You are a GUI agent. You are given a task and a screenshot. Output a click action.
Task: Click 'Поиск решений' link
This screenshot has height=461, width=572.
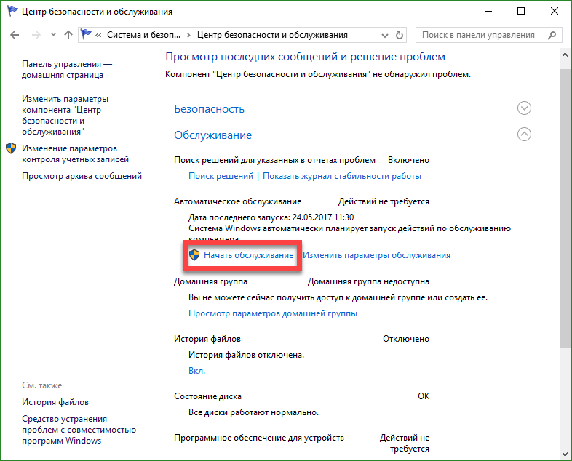(x=221, y=176)
